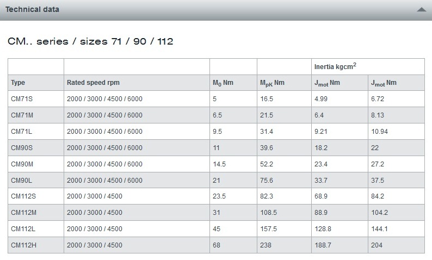Viewport: 432px width, 260px height.
Task: Click M0 value 14.5 in CM90M row
Action: click(219, 164)
